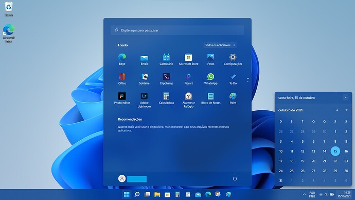Click the 'Digite aqui para pesquisar' search box
Viewport: 355px width, 200px height.
coord(177,30)
